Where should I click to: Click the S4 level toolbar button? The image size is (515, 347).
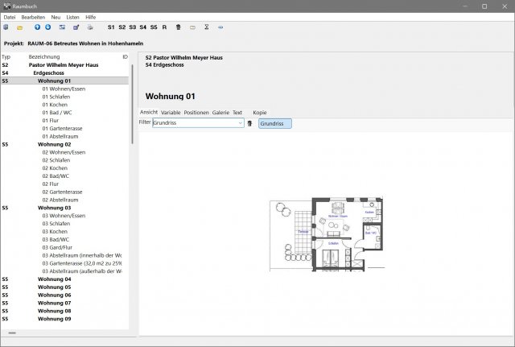point(142,27)
